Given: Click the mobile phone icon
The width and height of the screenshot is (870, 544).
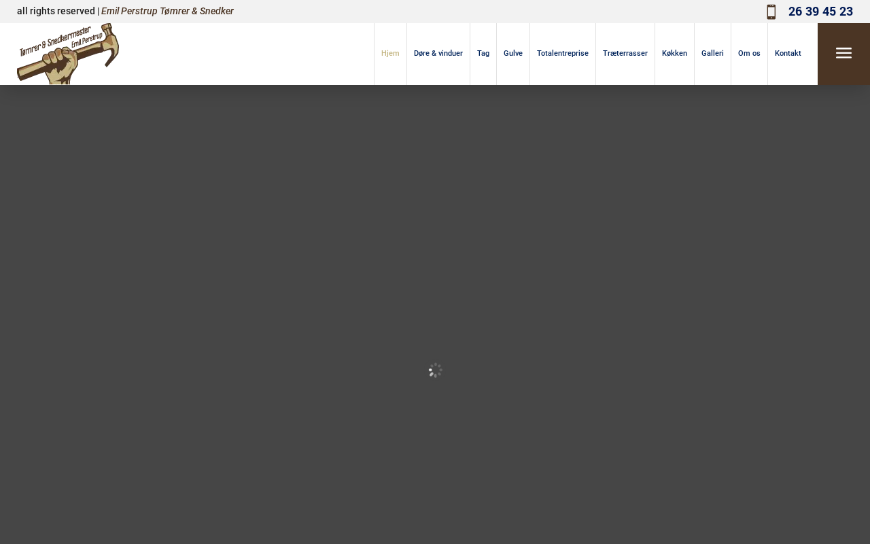Looking at the screenshot, I should coord(771,12).
